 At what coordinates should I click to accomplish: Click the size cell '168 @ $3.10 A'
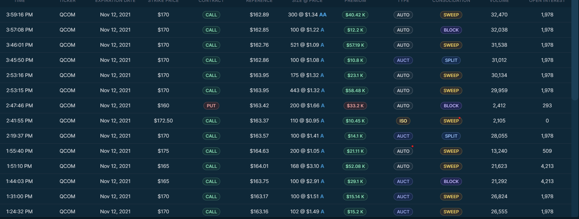(x=307, y=166)
